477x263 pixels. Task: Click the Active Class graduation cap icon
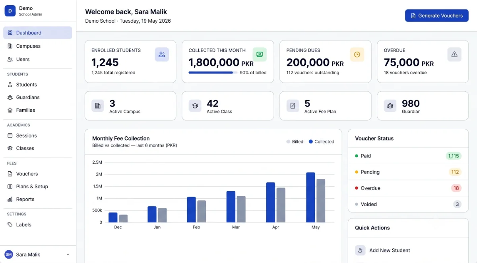pos(195,106)
